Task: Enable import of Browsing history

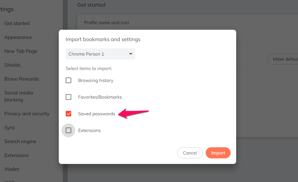Action: [x=68, y=80]
